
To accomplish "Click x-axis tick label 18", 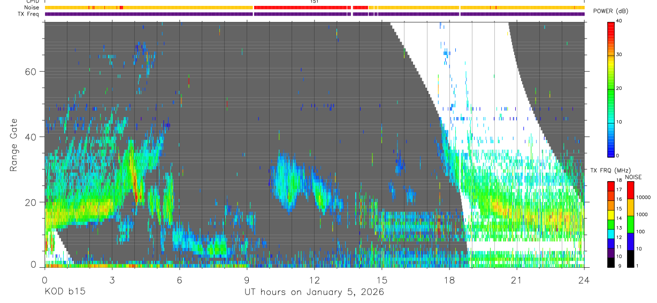I will tap(449, 279).
